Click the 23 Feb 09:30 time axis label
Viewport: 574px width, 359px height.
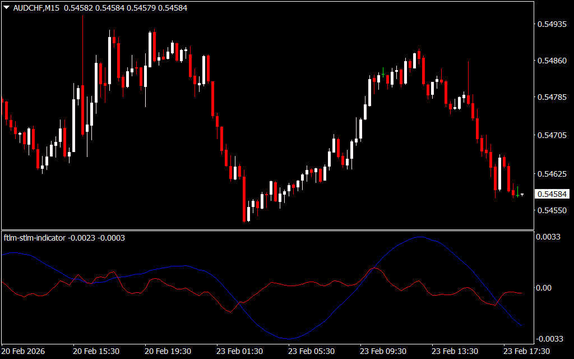pos(383,351)
